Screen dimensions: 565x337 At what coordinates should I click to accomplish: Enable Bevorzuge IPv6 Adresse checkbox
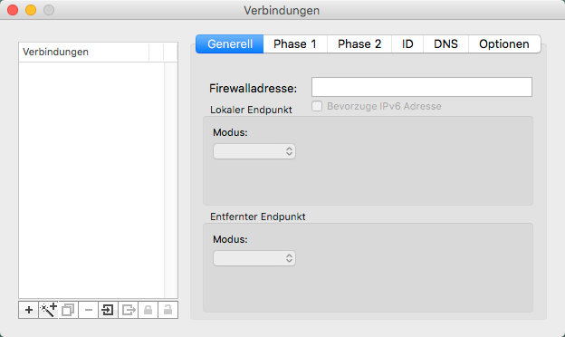coord(317,106)
